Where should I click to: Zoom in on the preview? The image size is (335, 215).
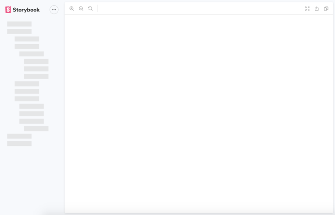point(72,9)
